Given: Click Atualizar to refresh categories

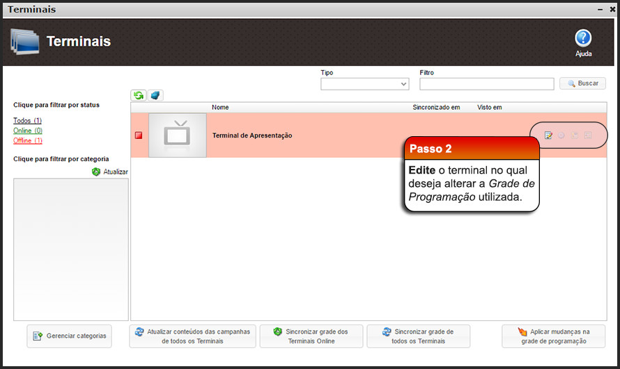Looking at the screenshot, I should [110, 172].
